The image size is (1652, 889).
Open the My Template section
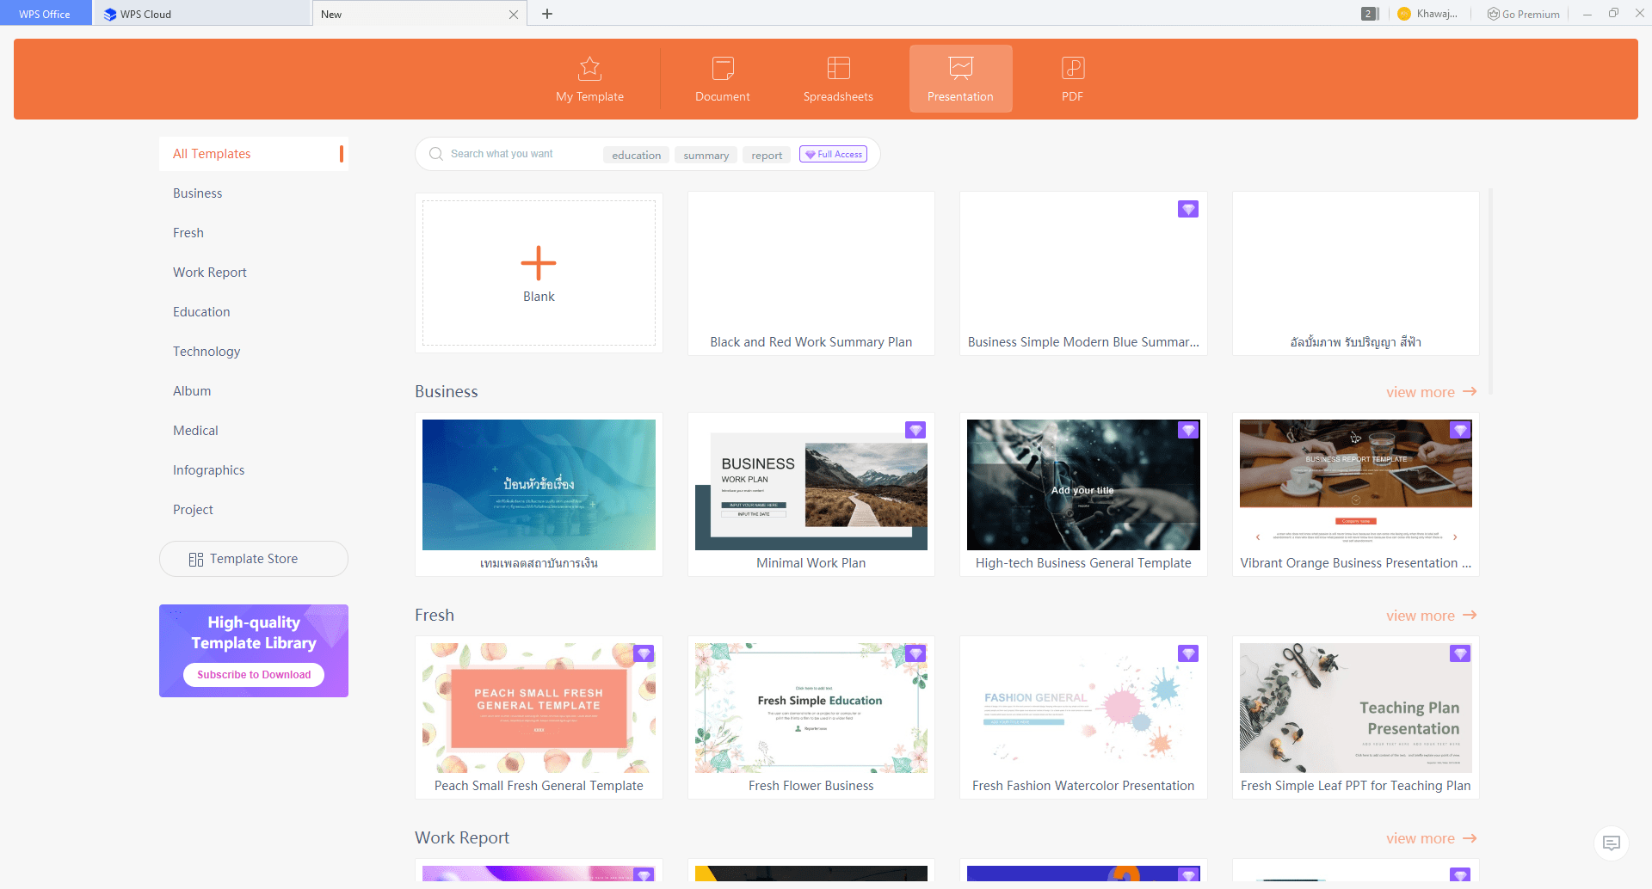[x=589, y=78]
